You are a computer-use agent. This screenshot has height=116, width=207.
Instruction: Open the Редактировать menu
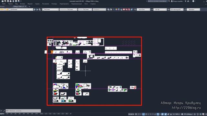[x=64, y=4]
